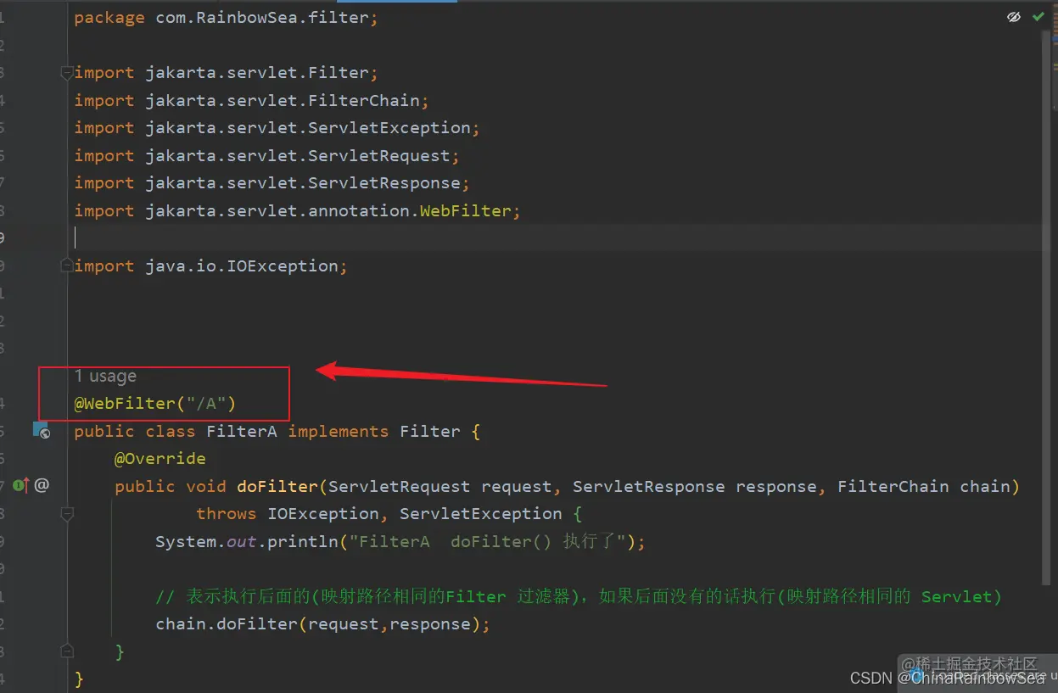Viewport: 1058px width, 693px height.
Task: Click italic "out" in System.out.println
Action: (x=242, y=541)
